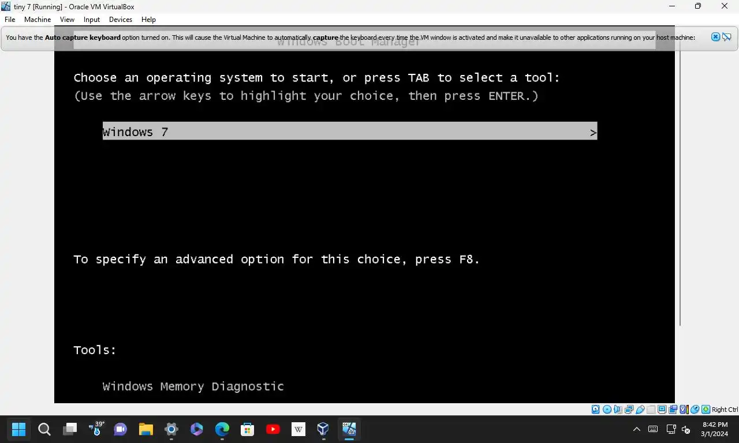Open the File menu
This screenshot has width=739, height=443.
click(10, 20)
